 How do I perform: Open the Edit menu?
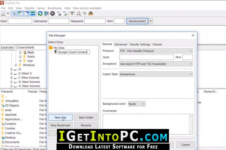pyautogui.click(x=10, y=8)
